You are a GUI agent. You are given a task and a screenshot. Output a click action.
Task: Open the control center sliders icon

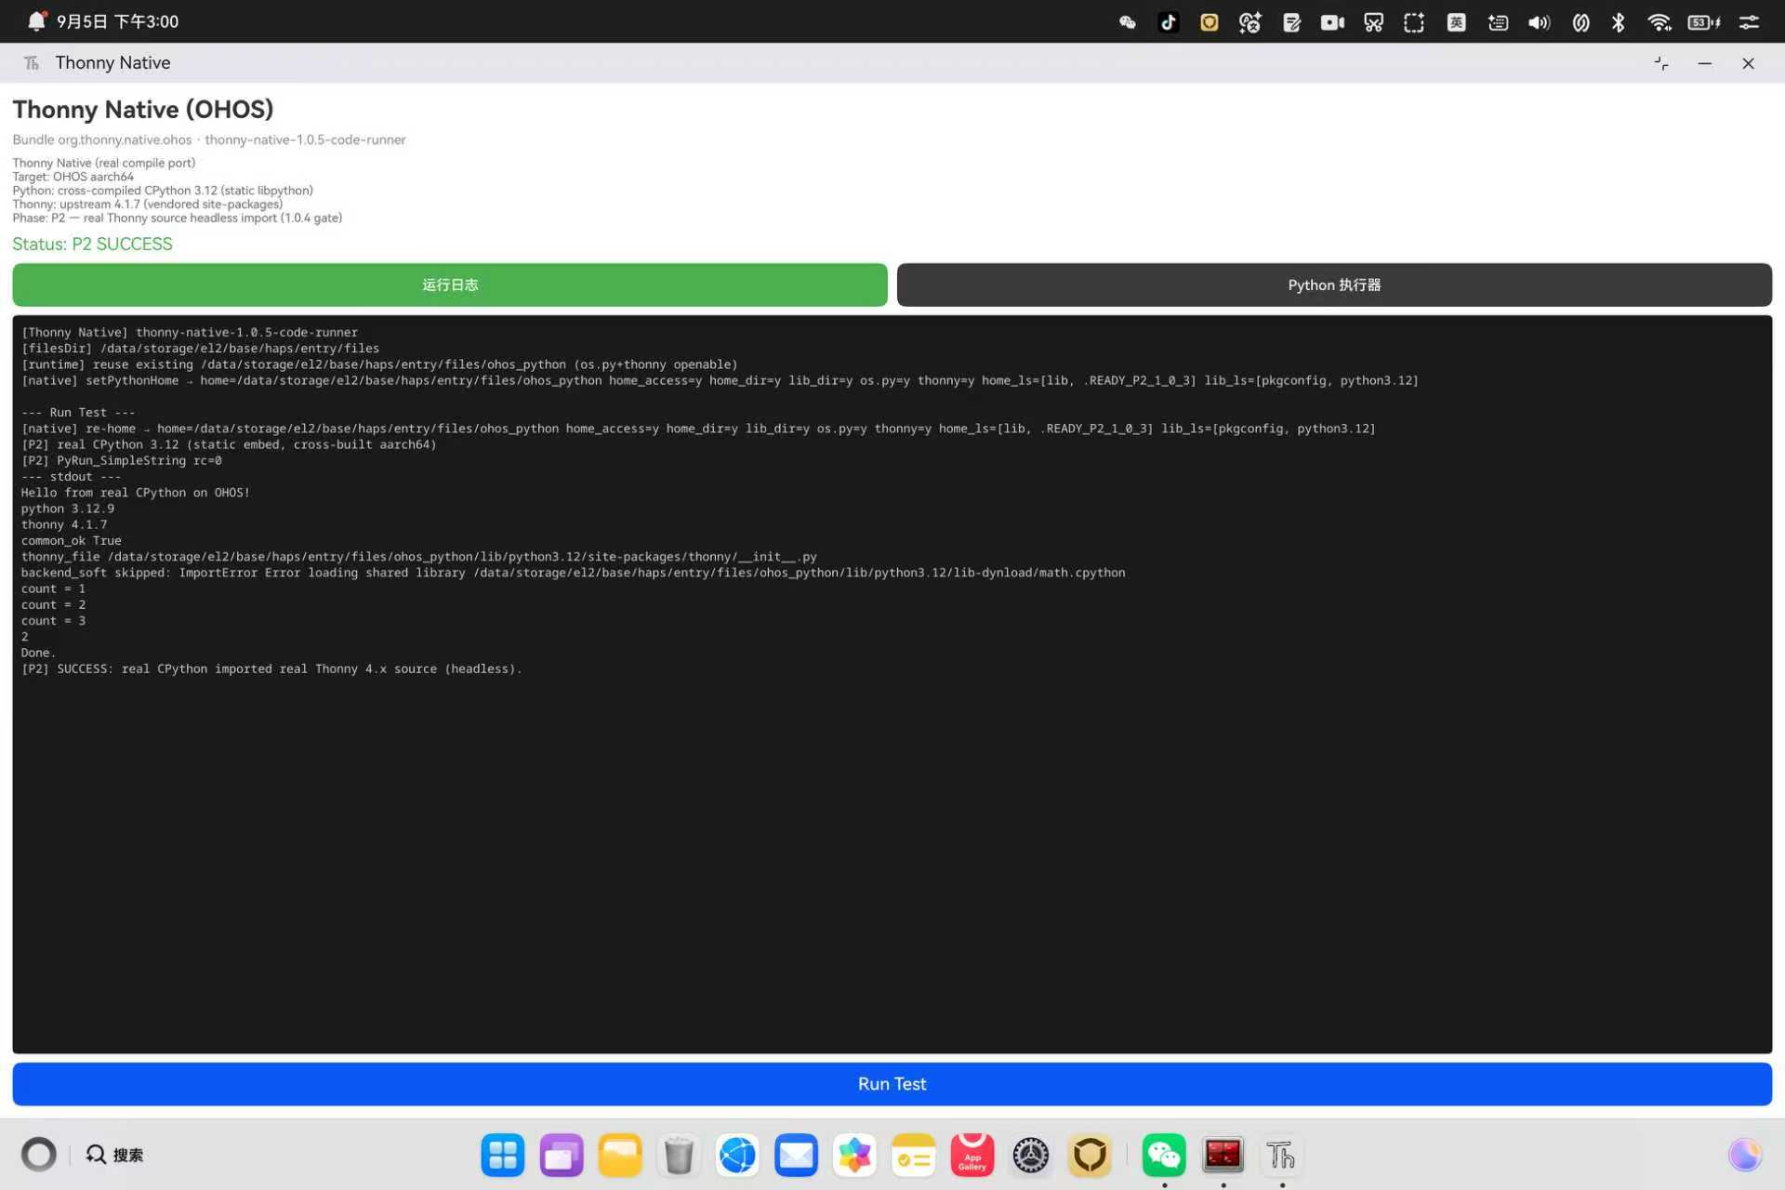click(x=1749, y=22)
